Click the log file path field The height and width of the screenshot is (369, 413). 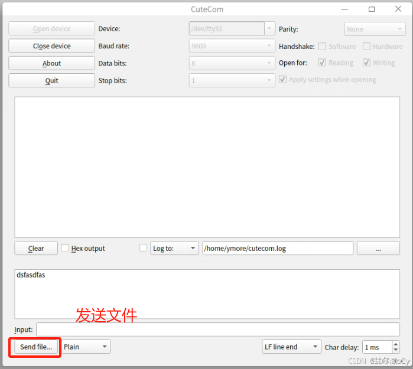pyautogui.click(x=278, y=248)
